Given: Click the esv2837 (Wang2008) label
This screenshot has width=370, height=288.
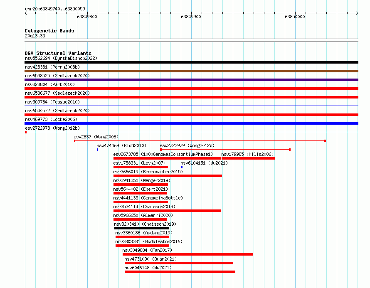Looking at the screenshot, I should point(96,137).
